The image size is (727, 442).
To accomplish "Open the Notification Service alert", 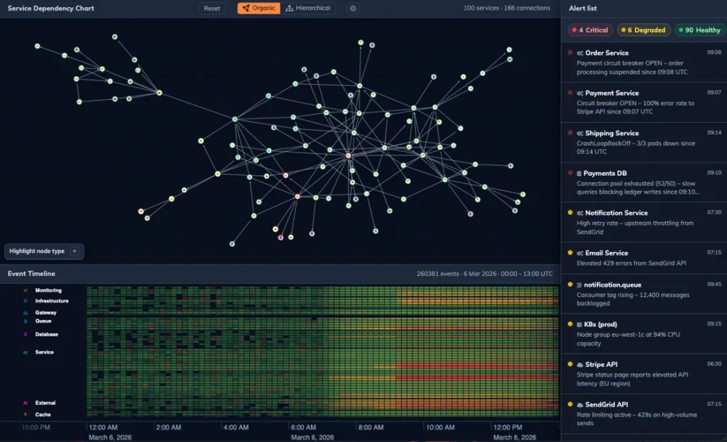I will pos(644,222).
